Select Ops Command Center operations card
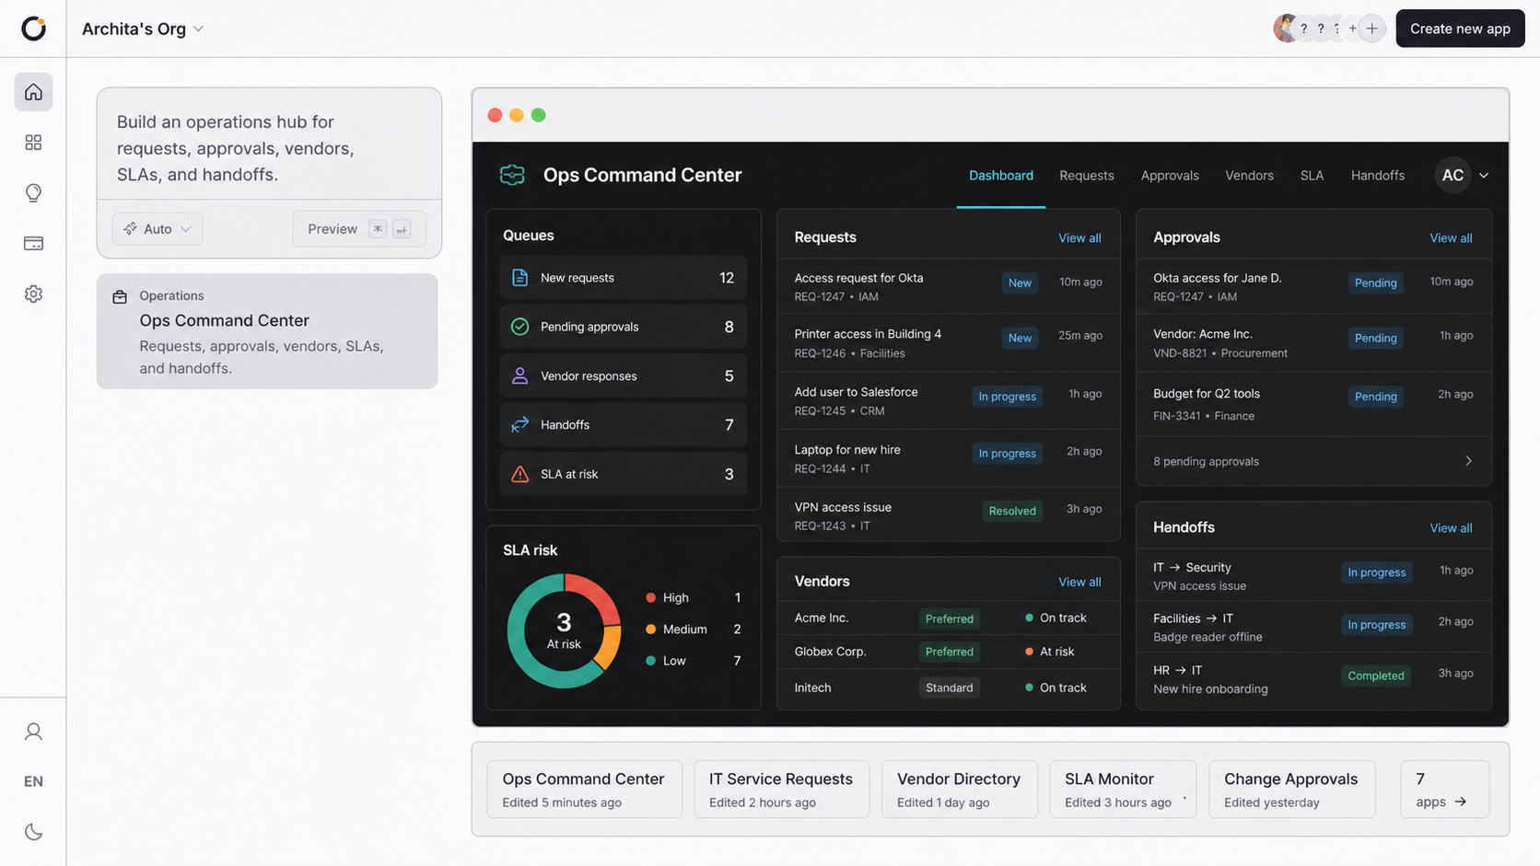Image resolution: width=1540 pixels, height=866 pixels. tap(267, 331)
